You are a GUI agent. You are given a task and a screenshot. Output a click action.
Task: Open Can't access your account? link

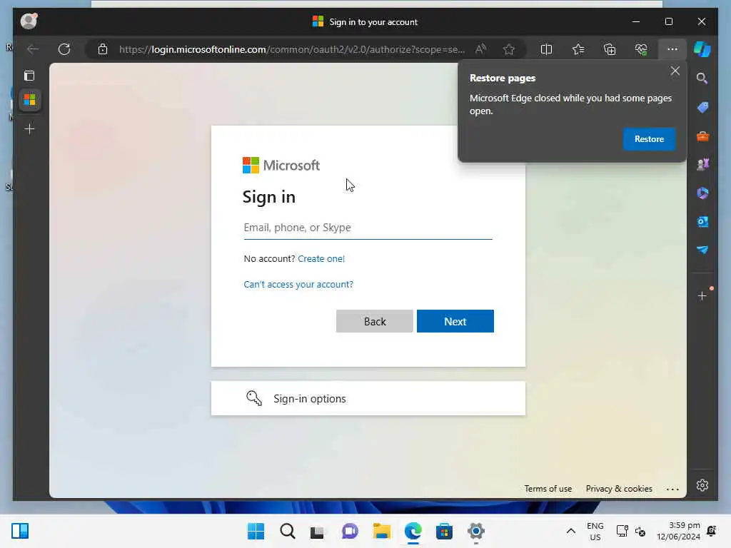pos(298,284)
